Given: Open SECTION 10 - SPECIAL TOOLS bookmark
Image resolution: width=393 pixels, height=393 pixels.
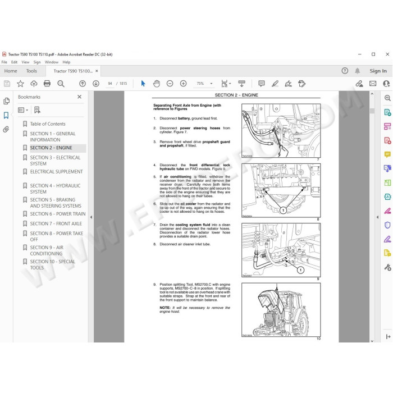Looking at the screenshot, I should click(53, 264).
